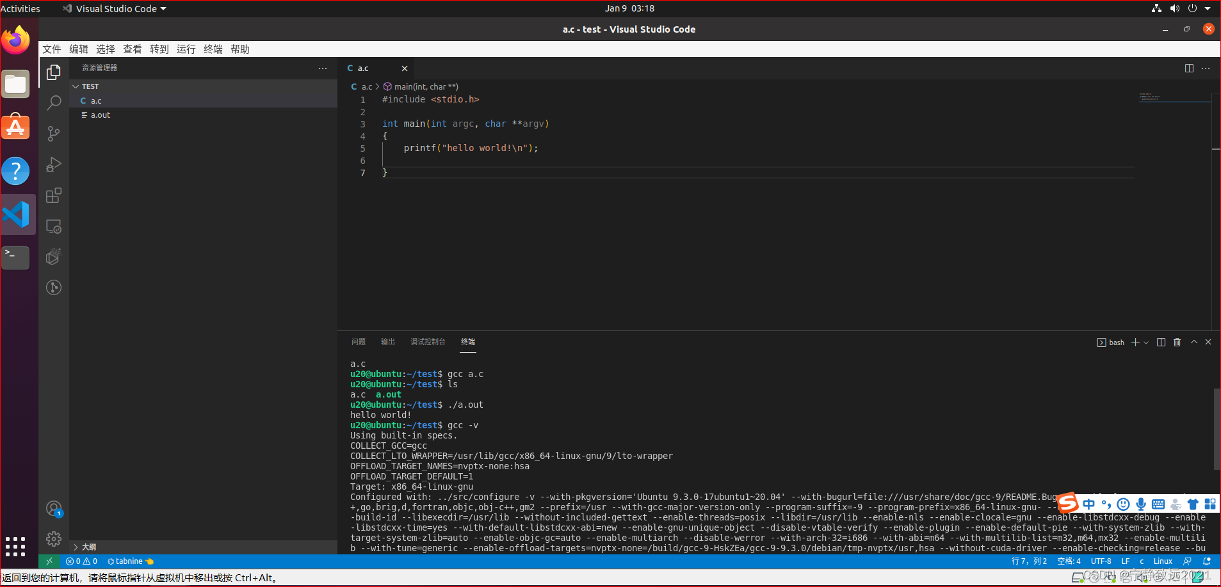The height and width of the screenshot is (587, 1221).
Task: Split the editor using the top-right icon
Action: [1189, 68]
